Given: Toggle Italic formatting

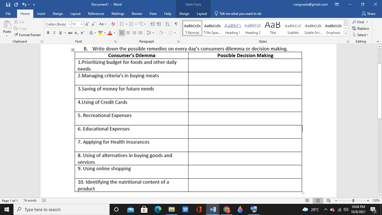Looking at the screenshot, I should (x=54, y=33).
